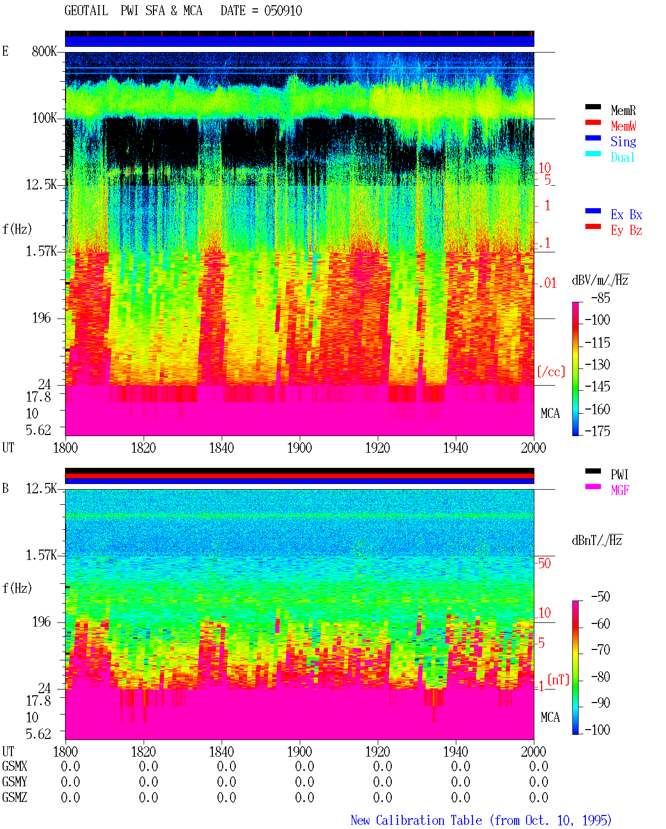This screenshot has height=829, width=666.
Task: Click the MemW legend label
Action: click(623, 126)
